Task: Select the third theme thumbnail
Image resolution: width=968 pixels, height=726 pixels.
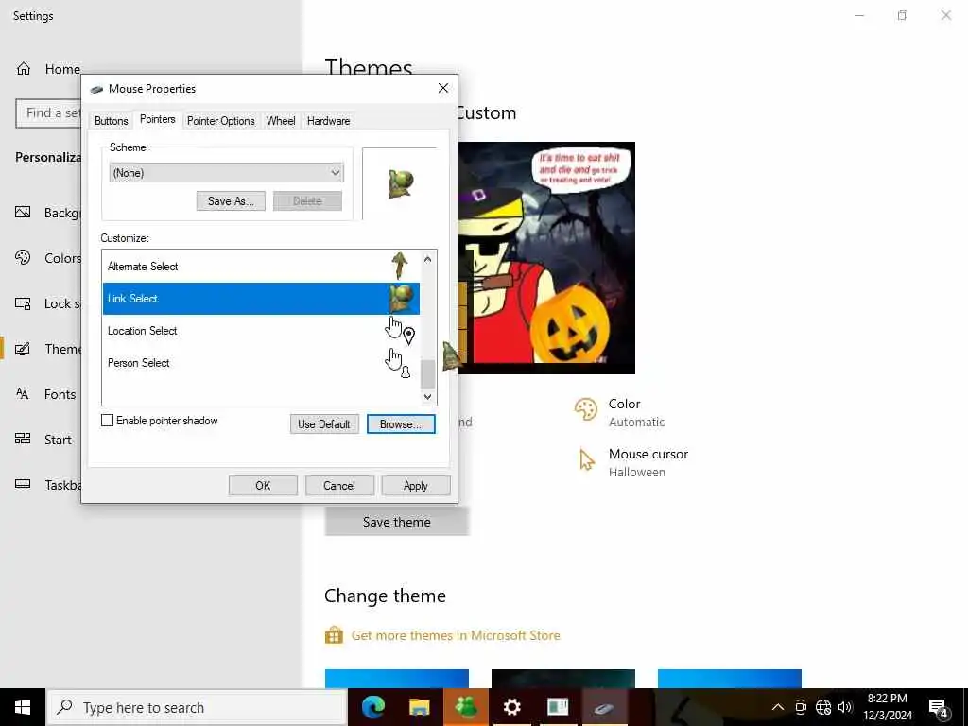Action: click(x=730, y=679)
